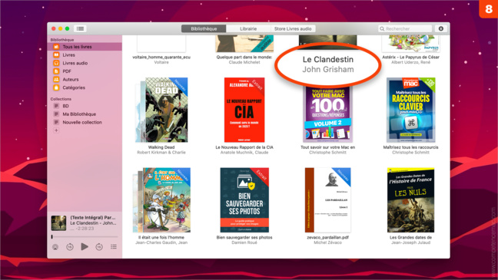The height and width of the screenshot is (280, 498).
Task: Open the Livres audio sidebar section
Action: [85, 63]
